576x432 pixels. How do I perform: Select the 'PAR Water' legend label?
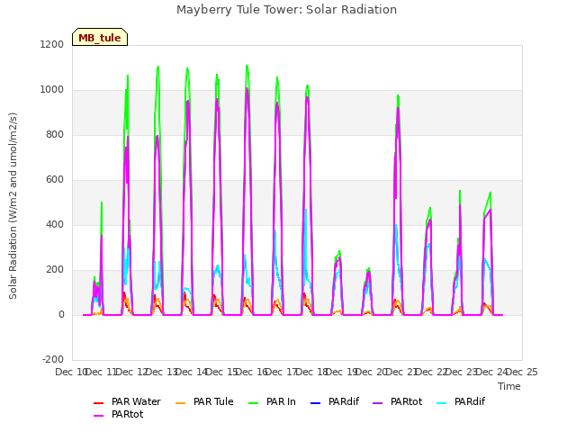(x=136, y=402)
